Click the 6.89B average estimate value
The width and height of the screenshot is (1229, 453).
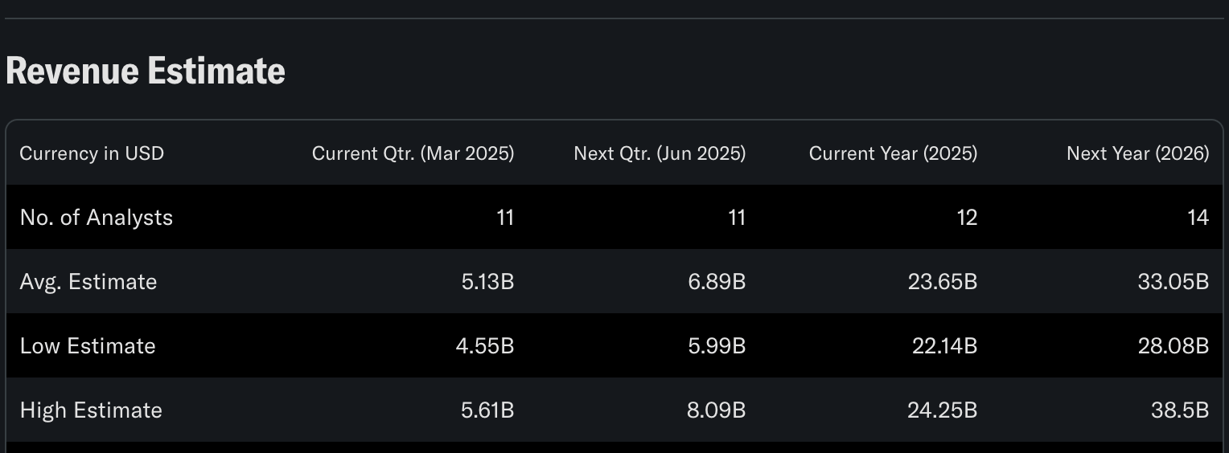point(717,282)
